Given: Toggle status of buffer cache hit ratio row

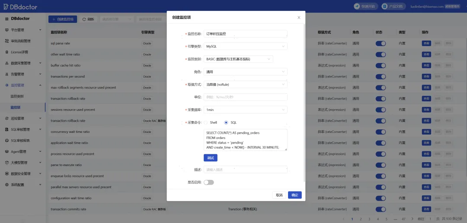Looking at the screenshot, I should click(381, 66).
